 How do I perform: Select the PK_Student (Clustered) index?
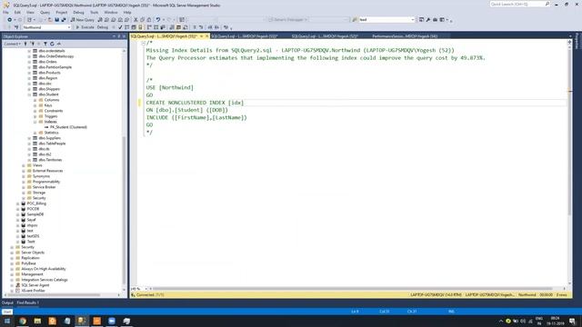(68, 127)
